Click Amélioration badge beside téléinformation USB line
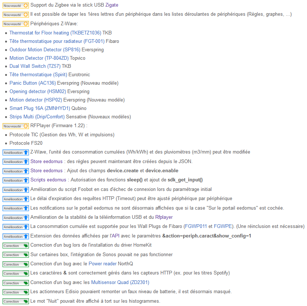 (x=16, y=218)
